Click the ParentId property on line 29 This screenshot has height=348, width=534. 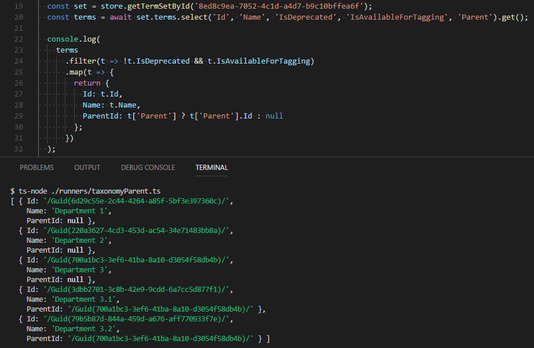(100, 116)
